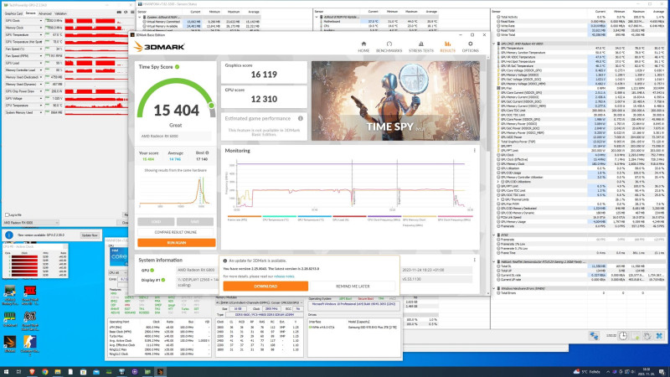Open the Home tab in 3DMark

pos(363,47)
